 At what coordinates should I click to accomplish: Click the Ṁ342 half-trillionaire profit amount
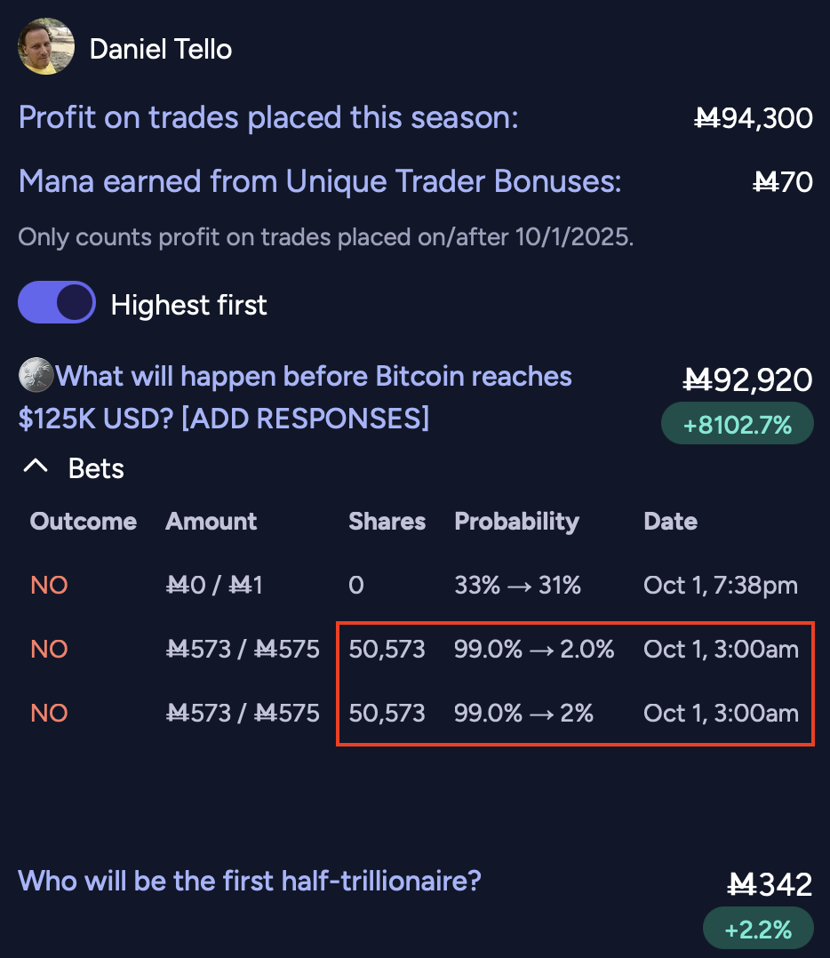coord(770,884)
